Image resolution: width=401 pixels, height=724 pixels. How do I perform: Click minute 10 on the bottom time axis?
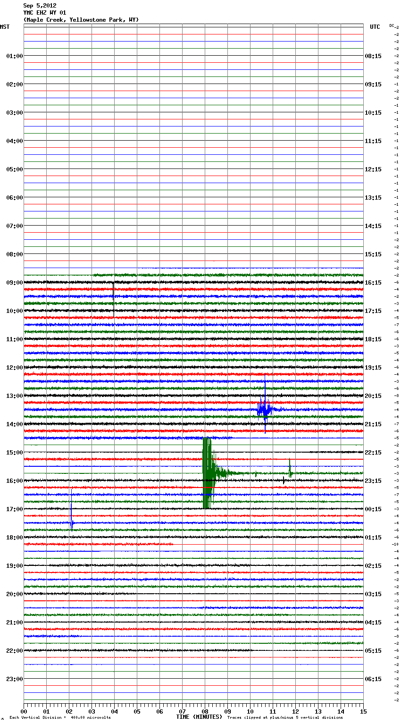[x=250, y=711]
